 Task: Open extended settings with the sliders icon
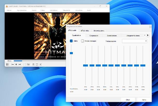coord(28,64)
